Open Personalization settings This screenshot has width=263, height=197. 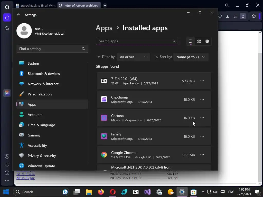(52, 94)
